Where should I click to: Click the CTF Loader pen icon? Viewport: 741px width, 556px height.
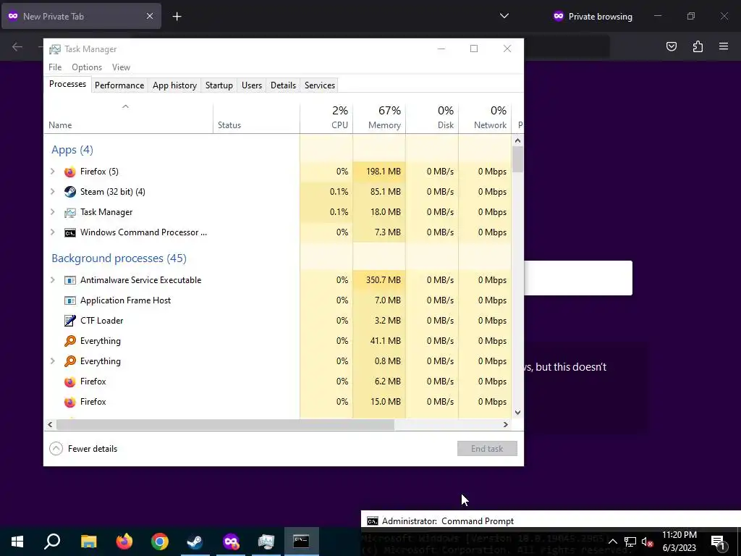(x=70, y=321)
